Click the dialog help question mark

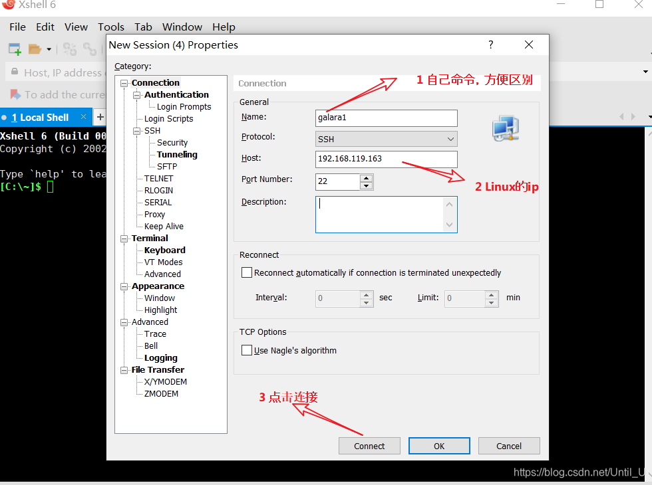[x=491, y=45]
